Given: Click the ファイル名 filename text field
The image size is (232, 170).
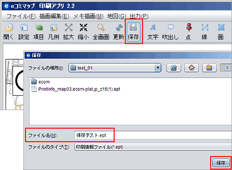Looking at the screenshot, I should point(153,135).
